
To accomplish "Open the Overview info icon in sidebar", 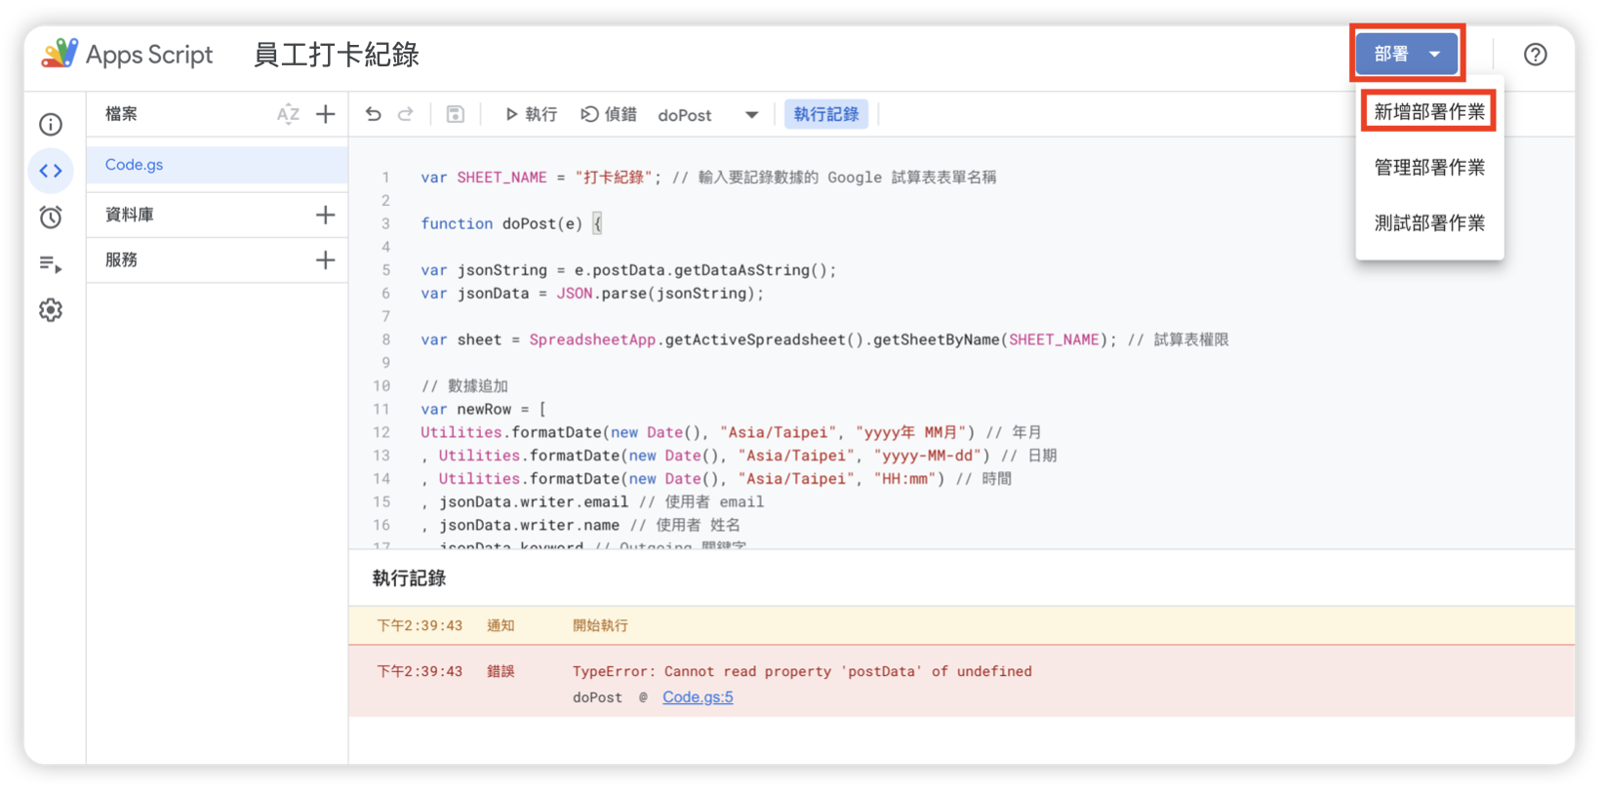I will coord(51,125).
